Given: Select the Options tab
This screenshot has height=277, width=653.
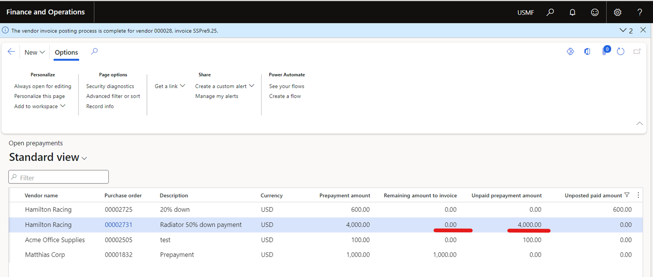Looking at the screenshot, I should [66, 52].
